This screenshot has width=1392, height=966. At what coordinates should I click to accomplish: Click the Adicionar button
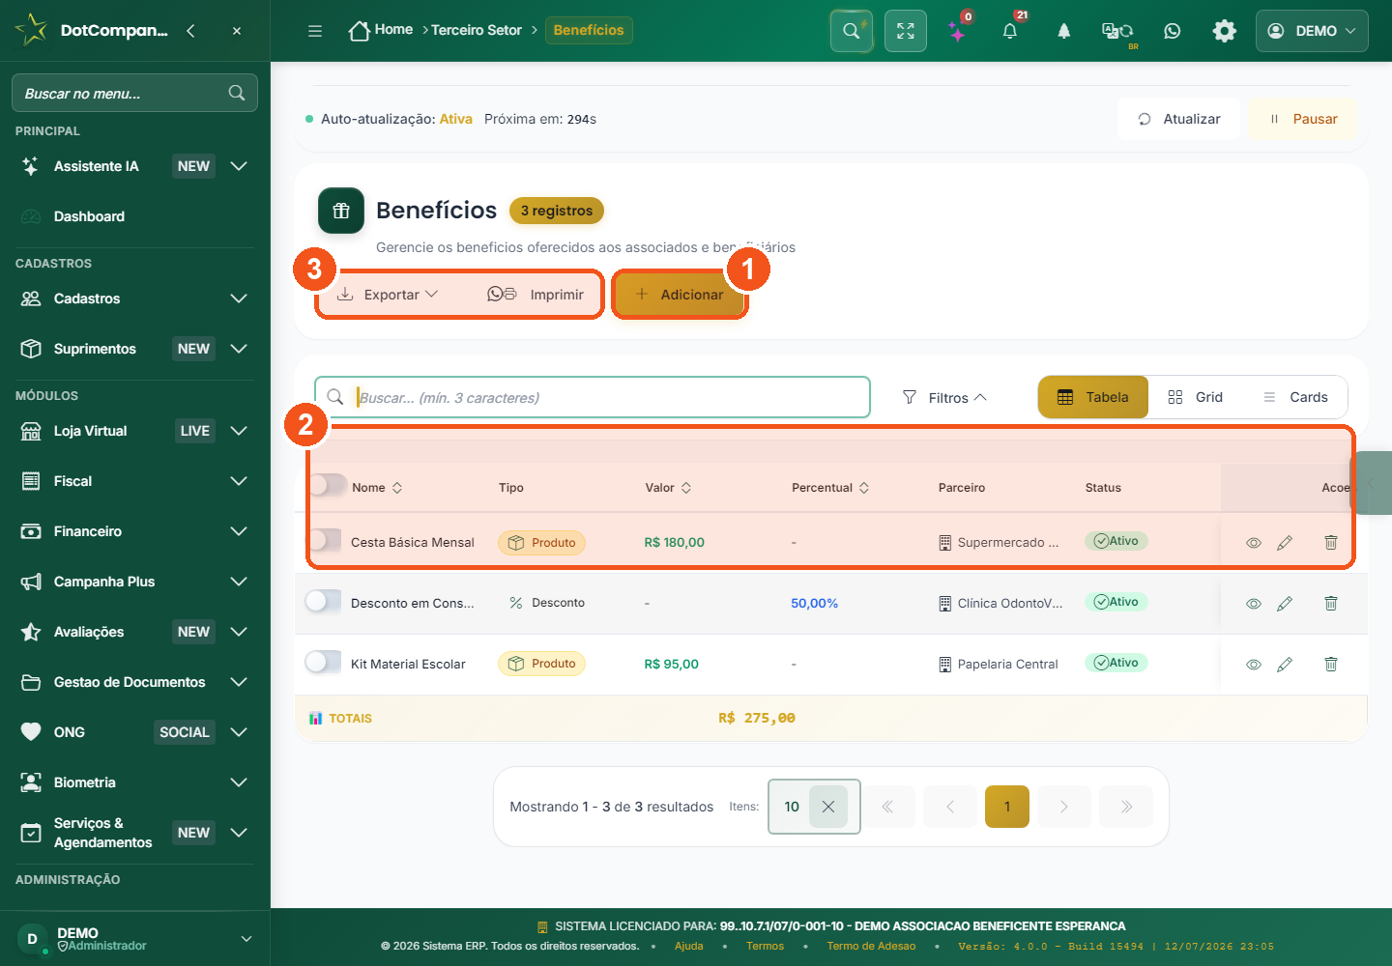(680, 295)
